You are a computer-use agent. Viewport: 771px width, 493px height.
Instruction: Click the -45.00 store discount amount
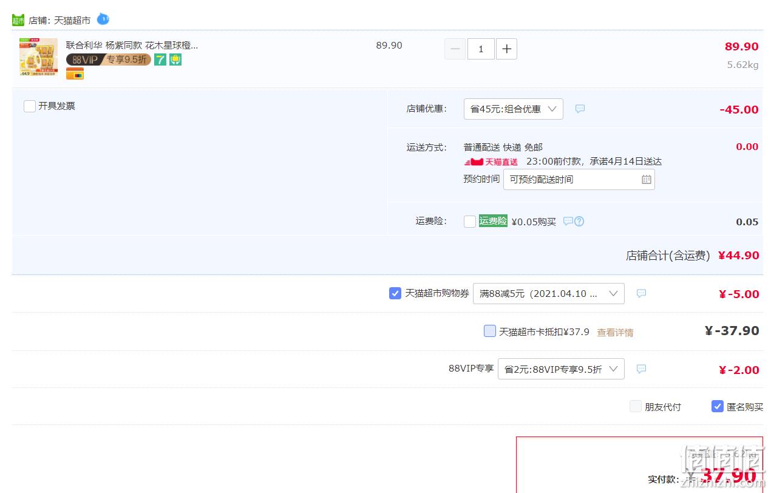point(739,109)
